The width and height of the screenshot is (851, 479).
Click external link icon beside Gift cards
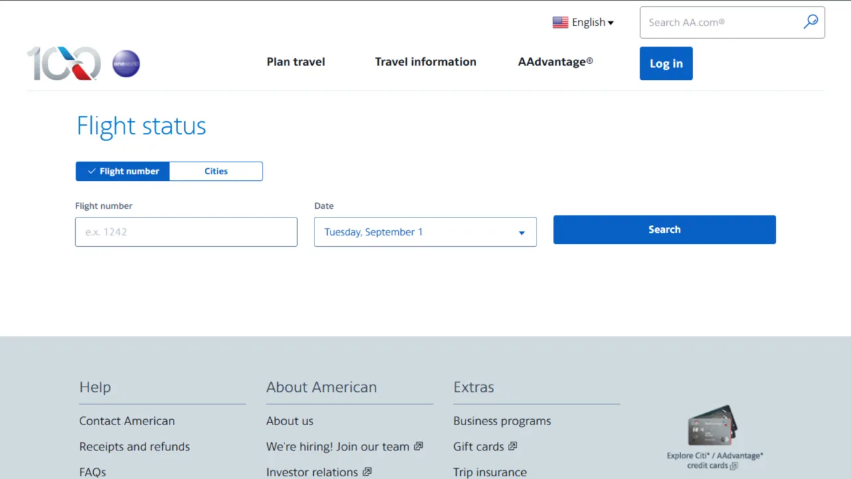513,446
